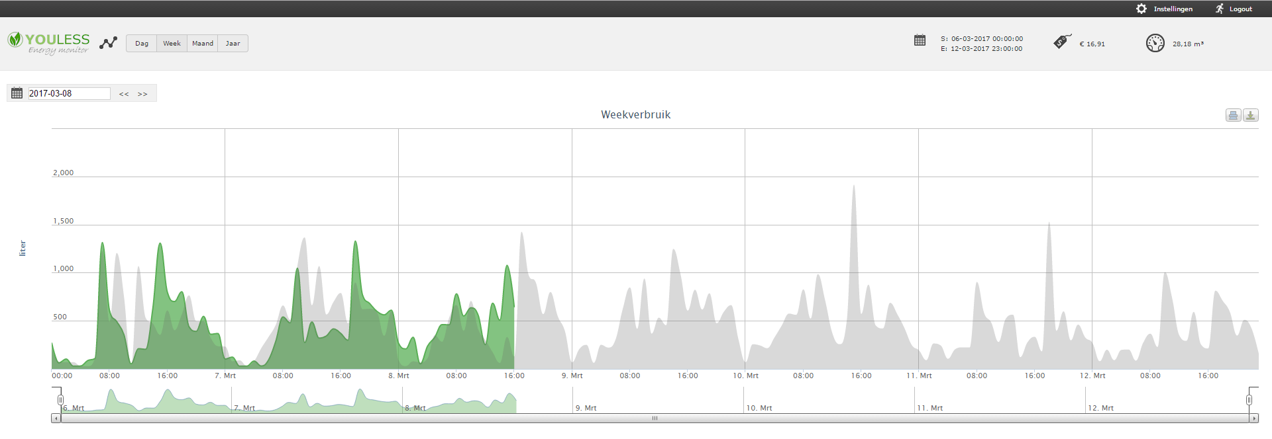Viewport: 1272px width, 439px height.
Task: Open date picker calendar icon by date field
Action: pyautogui.click(x=17, y=93)
